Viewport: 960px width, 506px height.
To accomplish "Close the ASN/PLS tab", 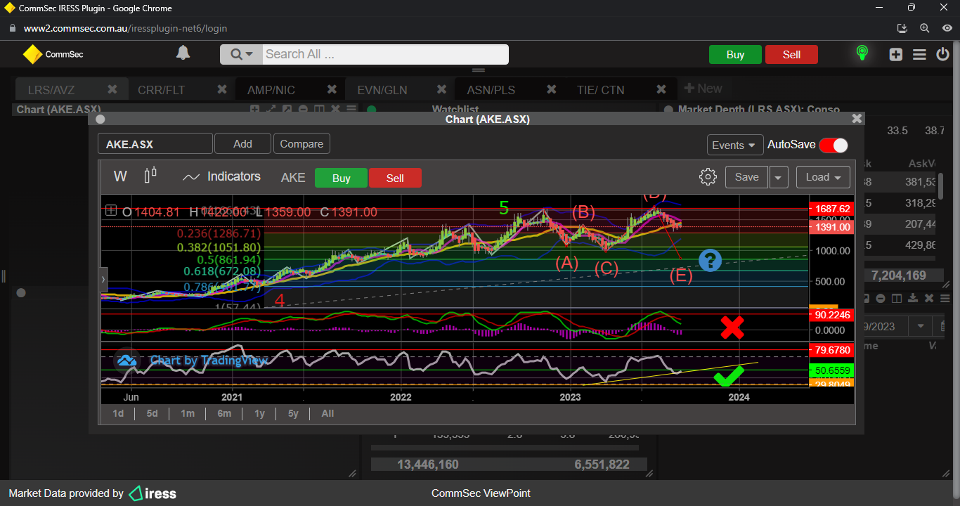I will [552, 89].
